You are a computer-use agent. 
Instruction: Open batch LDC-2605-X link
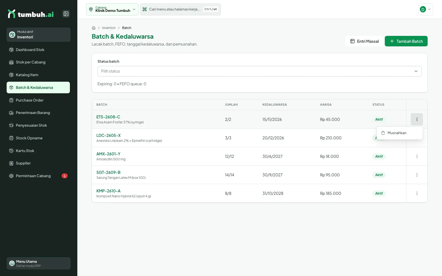pyautogui.click(x=109, y=136)
